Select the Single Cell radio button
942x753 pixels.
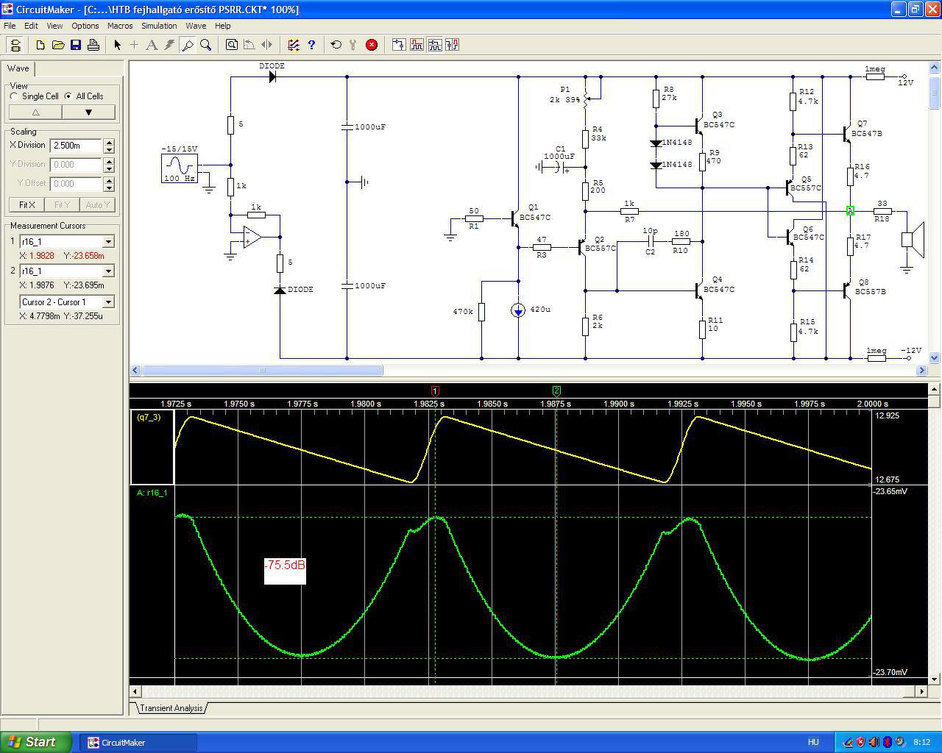pyautogui.click(x=14, y=96)
